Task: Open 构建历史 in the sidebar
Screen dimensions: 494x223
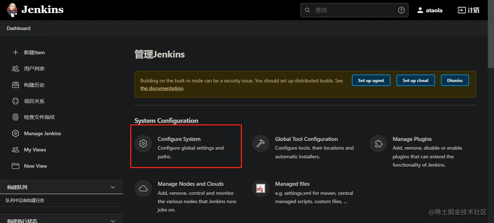Action: tap(34, 85)
